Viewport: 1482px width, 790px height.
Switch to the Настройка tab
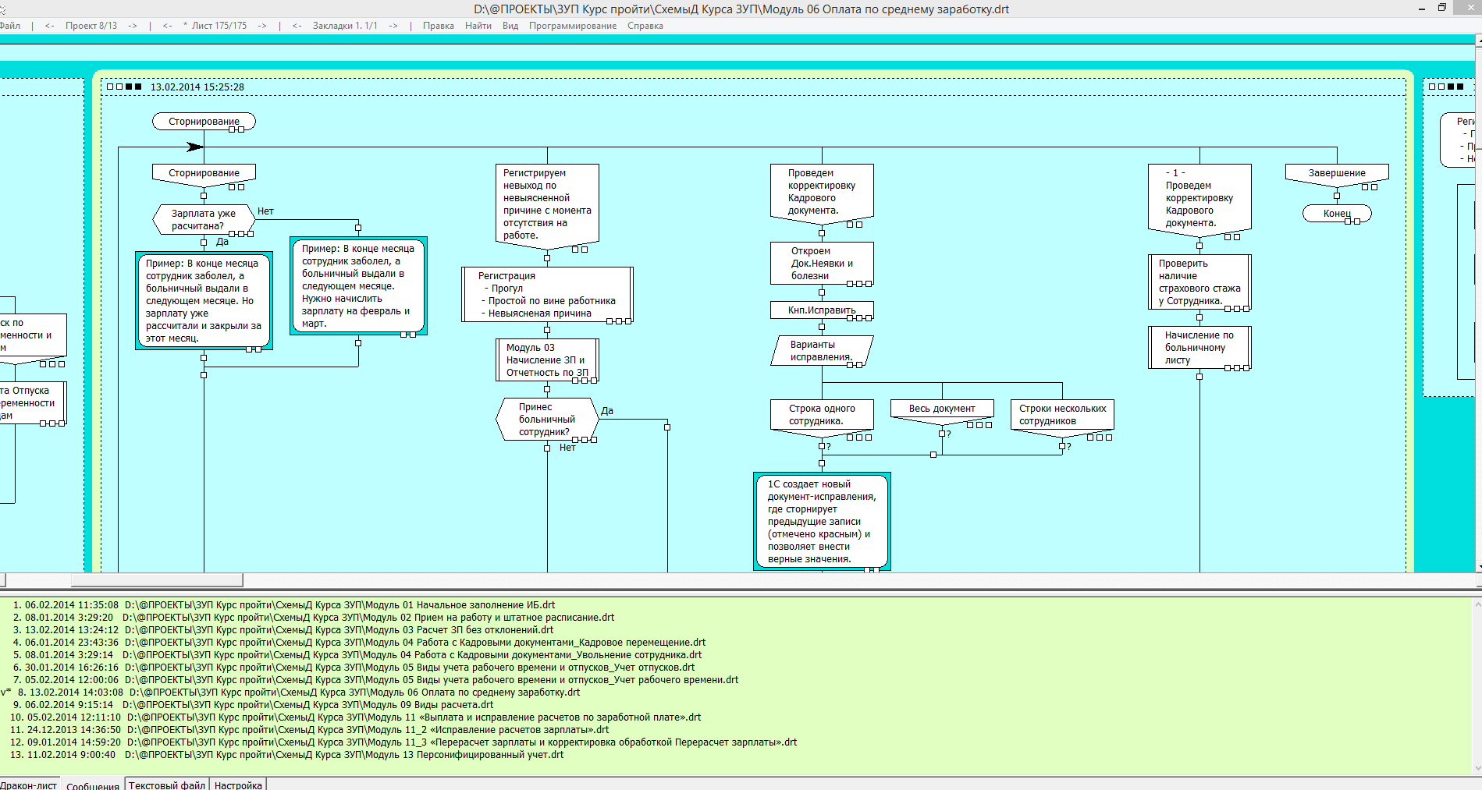238,785
